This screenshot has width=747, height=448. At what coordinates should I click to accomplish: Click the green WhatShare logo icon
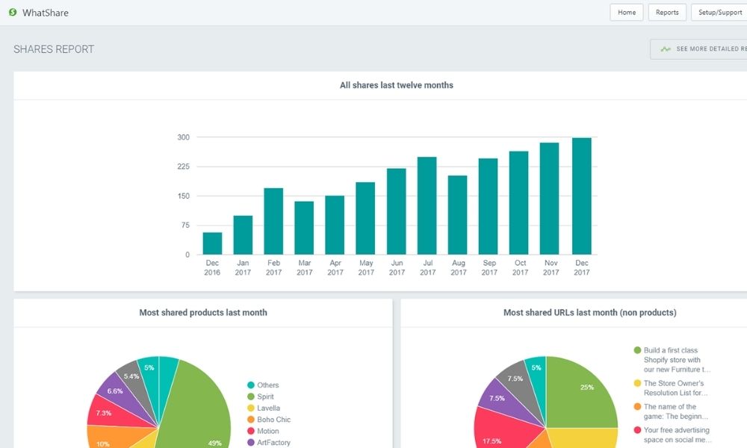pos(12,12)
